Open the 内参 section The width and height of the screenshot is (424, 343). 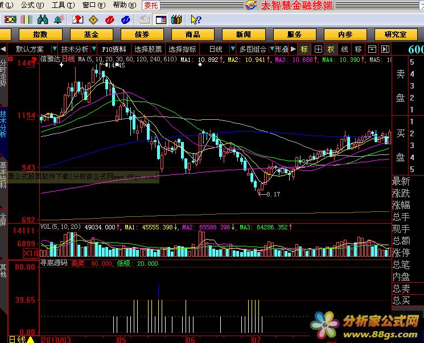click(x=345, y=35)
